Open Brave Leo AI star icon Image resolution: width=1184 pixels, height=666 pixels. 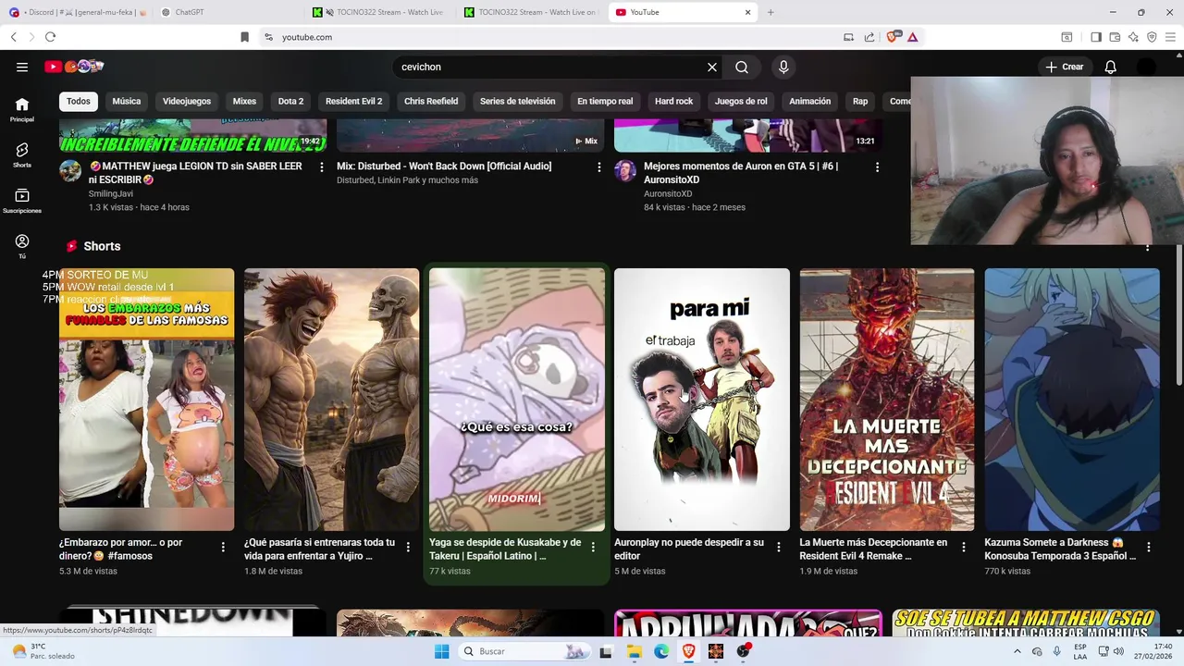pos(1133,37)
